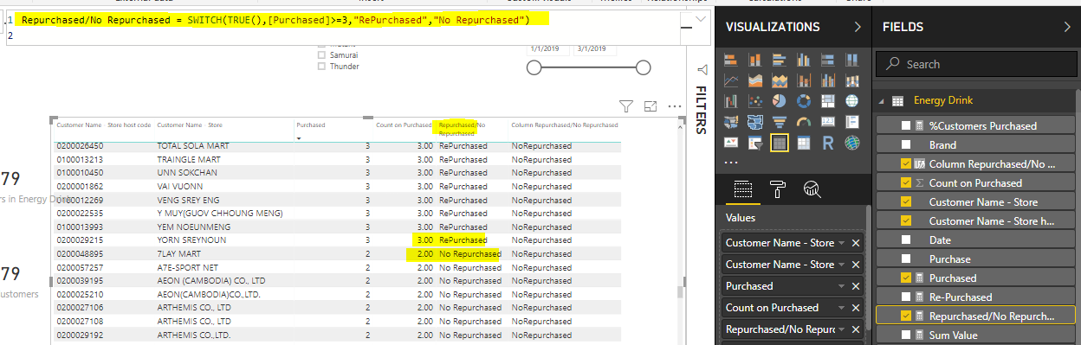
Task: Select the table visual
Action: coord(779,143)
